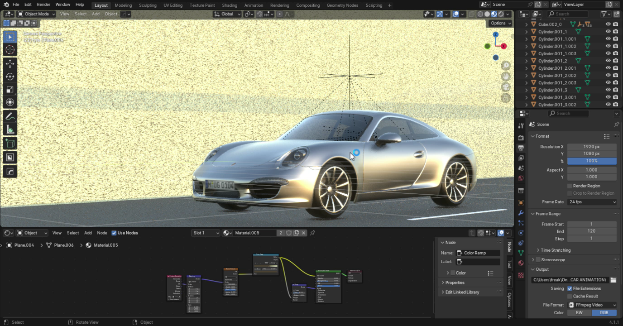Toggle Use Nodes checkbox
Screen dimensions: 623x326
114,233
